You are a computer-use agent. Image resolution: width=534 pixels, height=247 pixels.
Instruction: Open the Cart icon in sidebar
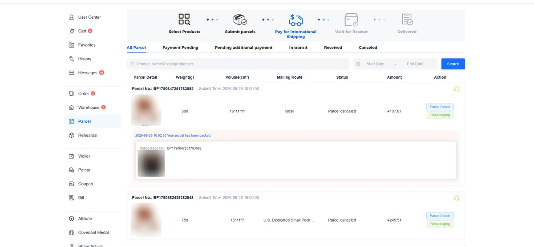tap(72, 31)
